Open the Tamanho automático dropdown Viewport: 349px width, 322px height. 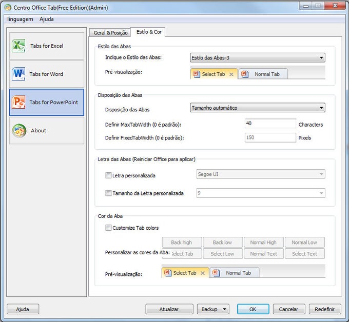pos(258,108)
